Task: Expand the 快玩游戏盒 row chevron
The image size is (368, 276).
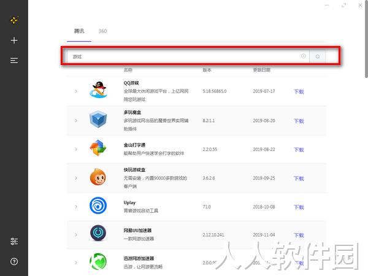Action: pos(76,178)
